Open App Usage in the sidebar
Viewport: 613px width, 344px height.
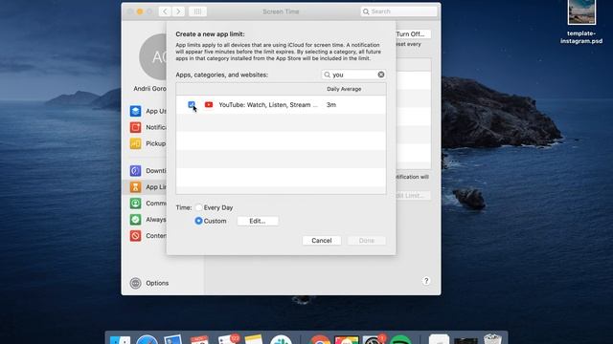[x=148, y=111]
